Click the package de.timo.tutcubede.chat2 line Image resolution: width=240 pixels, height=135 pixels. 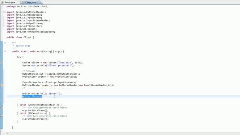click(x=27, y=6)
